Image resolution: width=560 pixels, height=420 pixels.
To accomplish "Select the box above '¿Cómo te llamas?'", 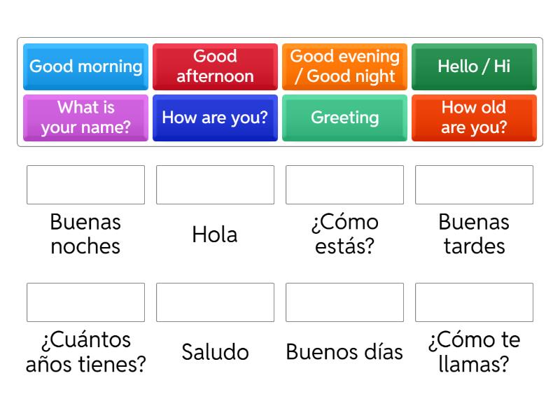I will click(x=474, y=302).
